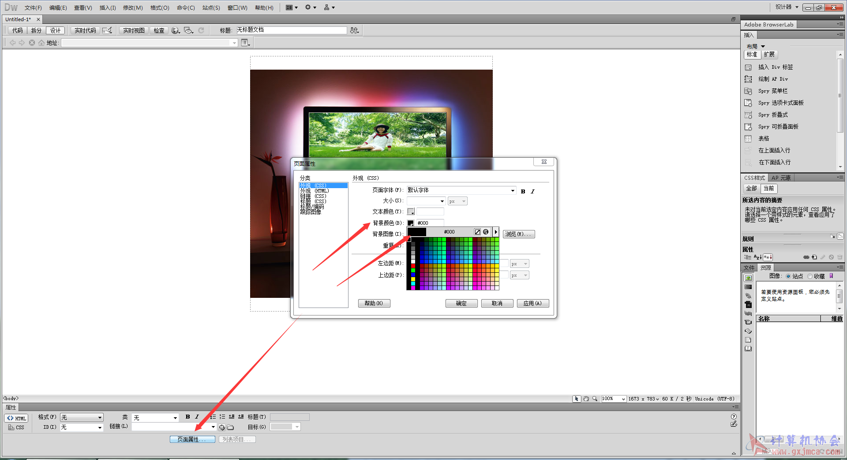Toggle HTML mode in Properties panel

coord(16,418)
